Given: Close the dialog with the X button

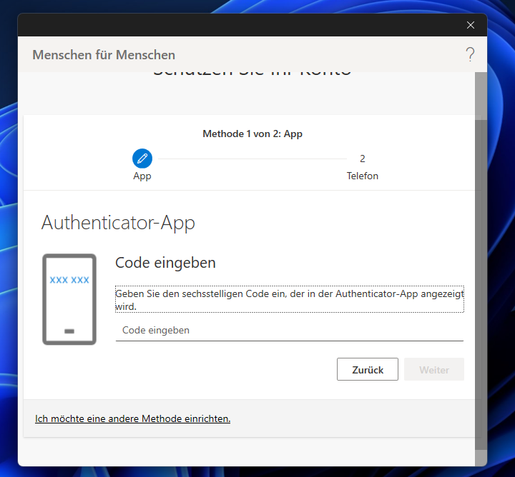Looking at the screenshot, I should pos(470,25).
